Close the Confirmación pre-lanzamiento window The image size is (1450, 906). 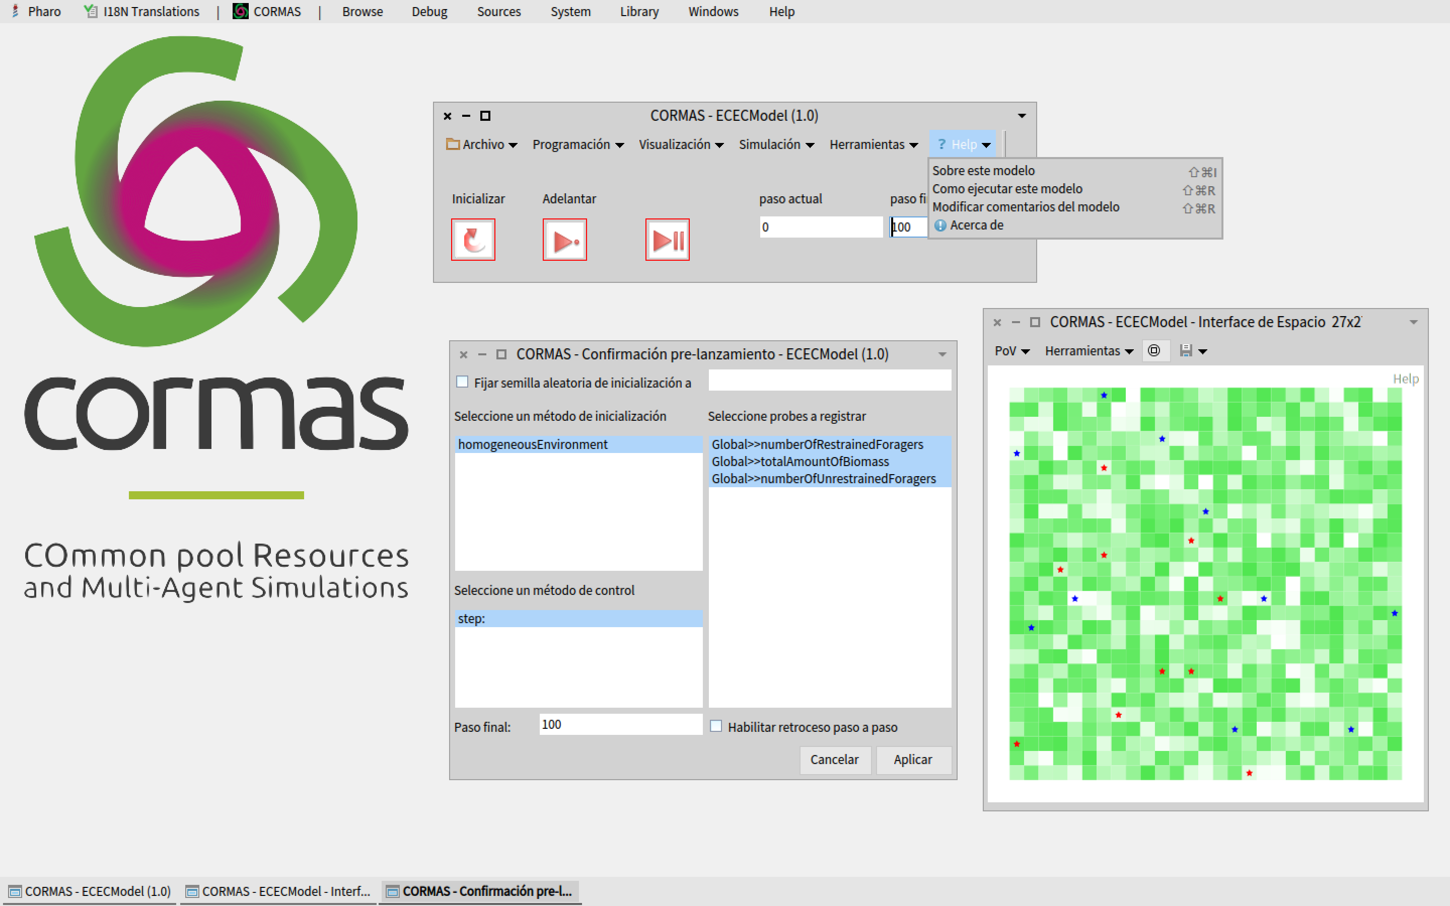coord(463,355)
